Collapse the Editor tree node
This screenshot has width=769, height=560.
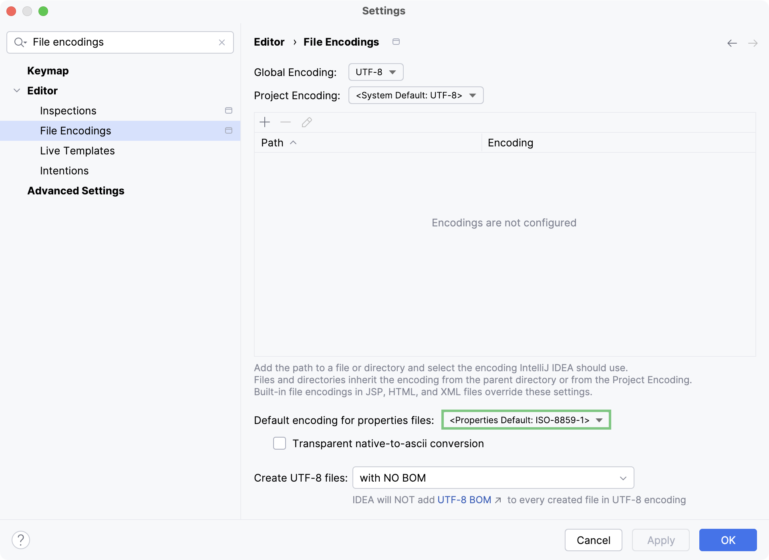point(17,90)
